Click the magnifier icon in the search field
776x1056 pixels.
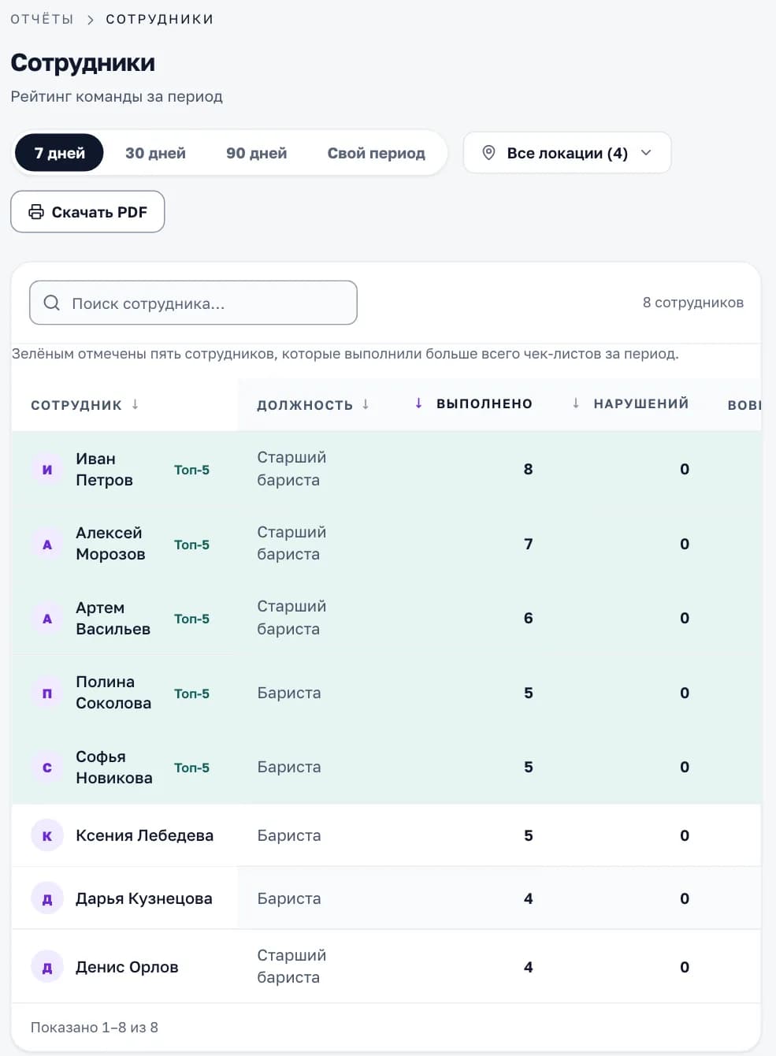click(52, 303)
